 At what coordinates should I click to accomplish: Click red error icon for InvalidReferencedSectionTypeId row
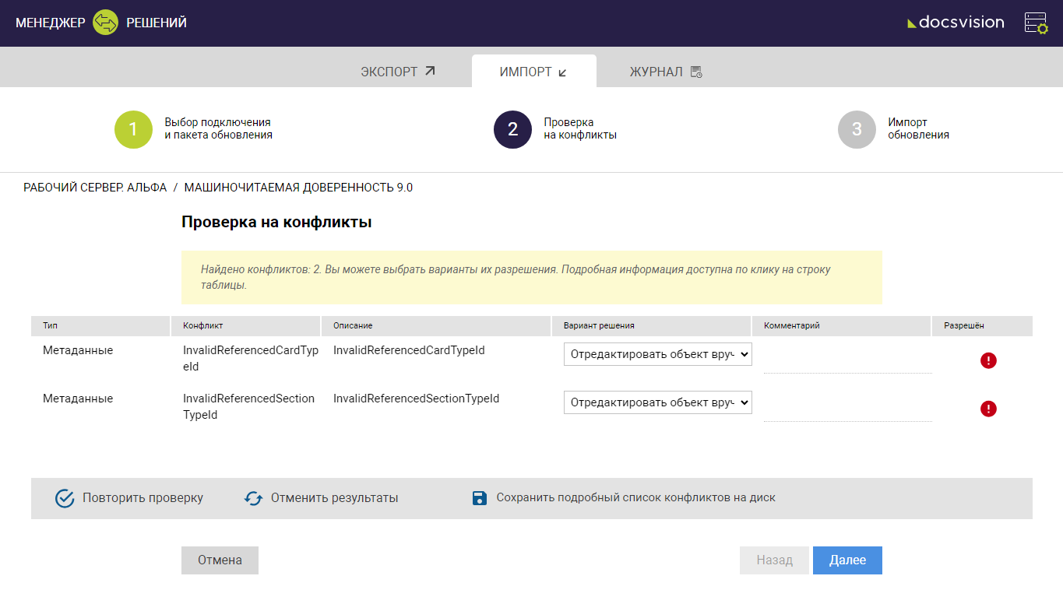[988, 409]
